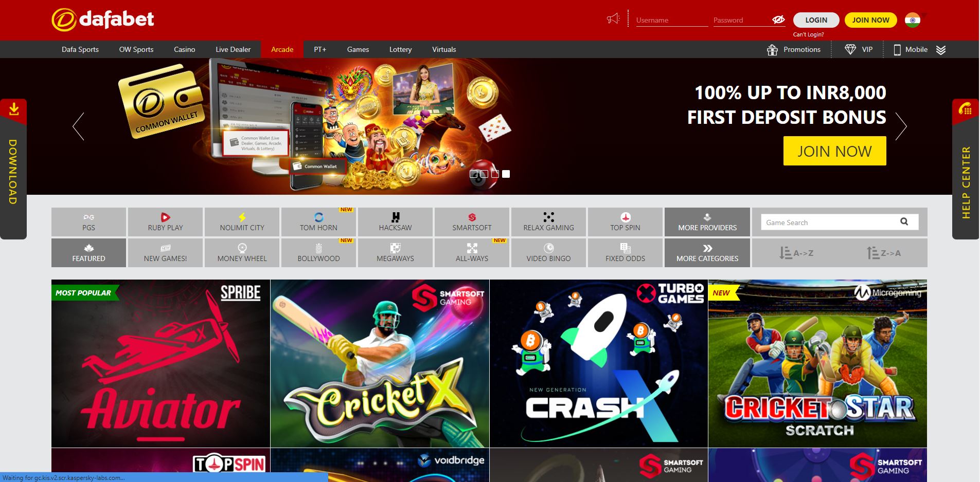Expand More Providers list

point(707,222)
